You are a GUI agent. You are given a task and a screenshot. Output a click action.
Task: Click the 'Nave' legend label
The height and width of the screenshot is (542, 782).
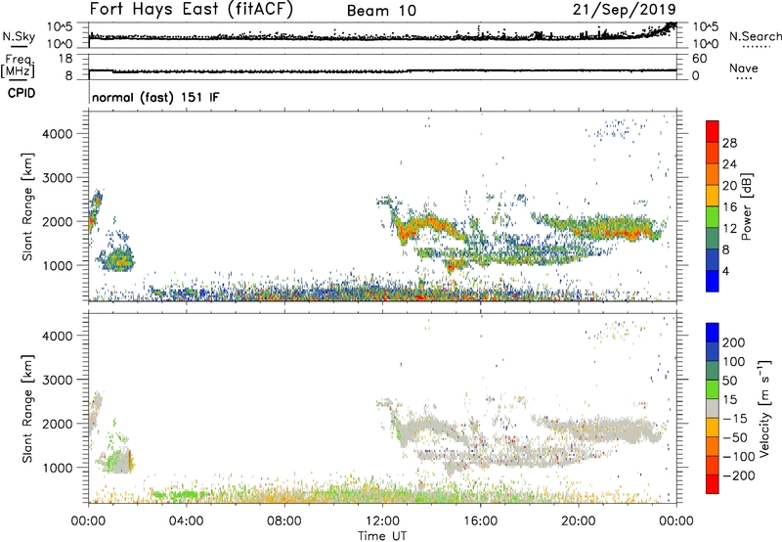[x=743, y=68]
